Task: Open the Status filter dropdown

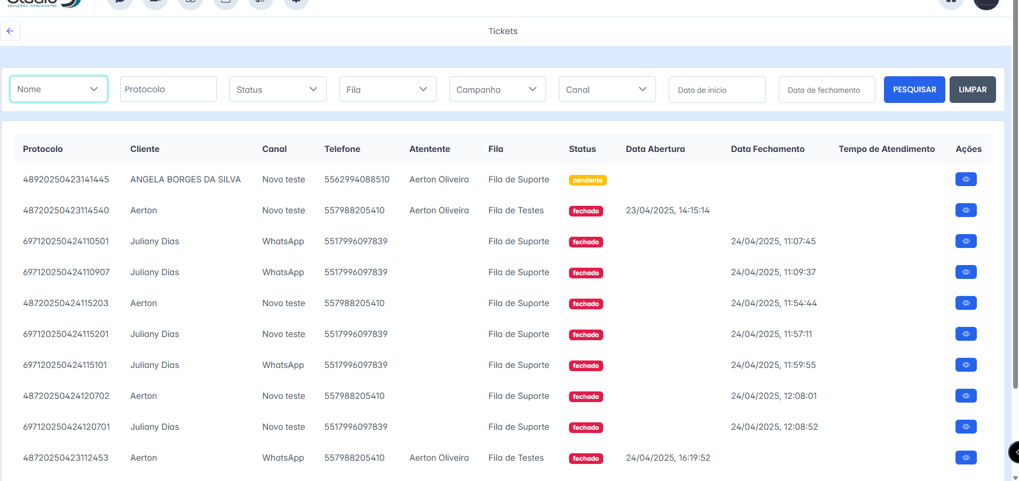Action: coord(278,89)
